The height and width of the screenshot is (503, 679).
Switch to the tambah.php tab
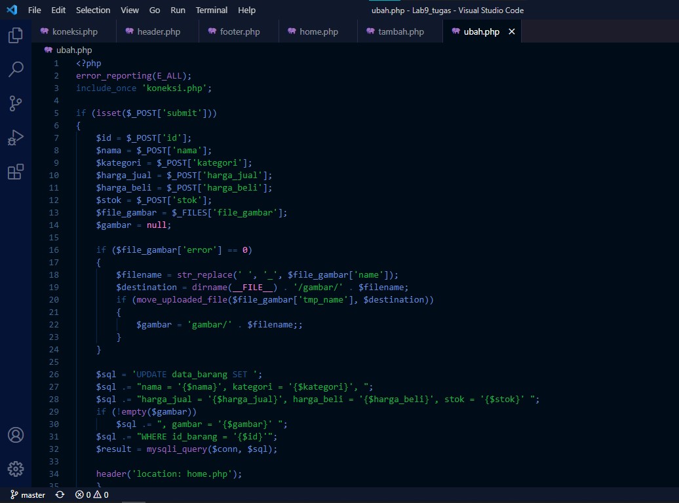click(400, 31)
